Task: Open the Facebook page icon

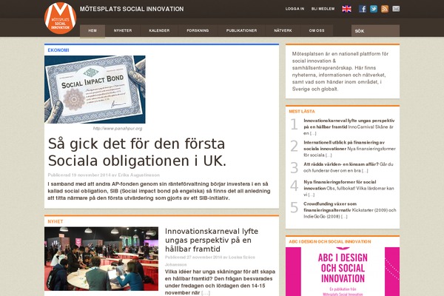Action: 363,9
